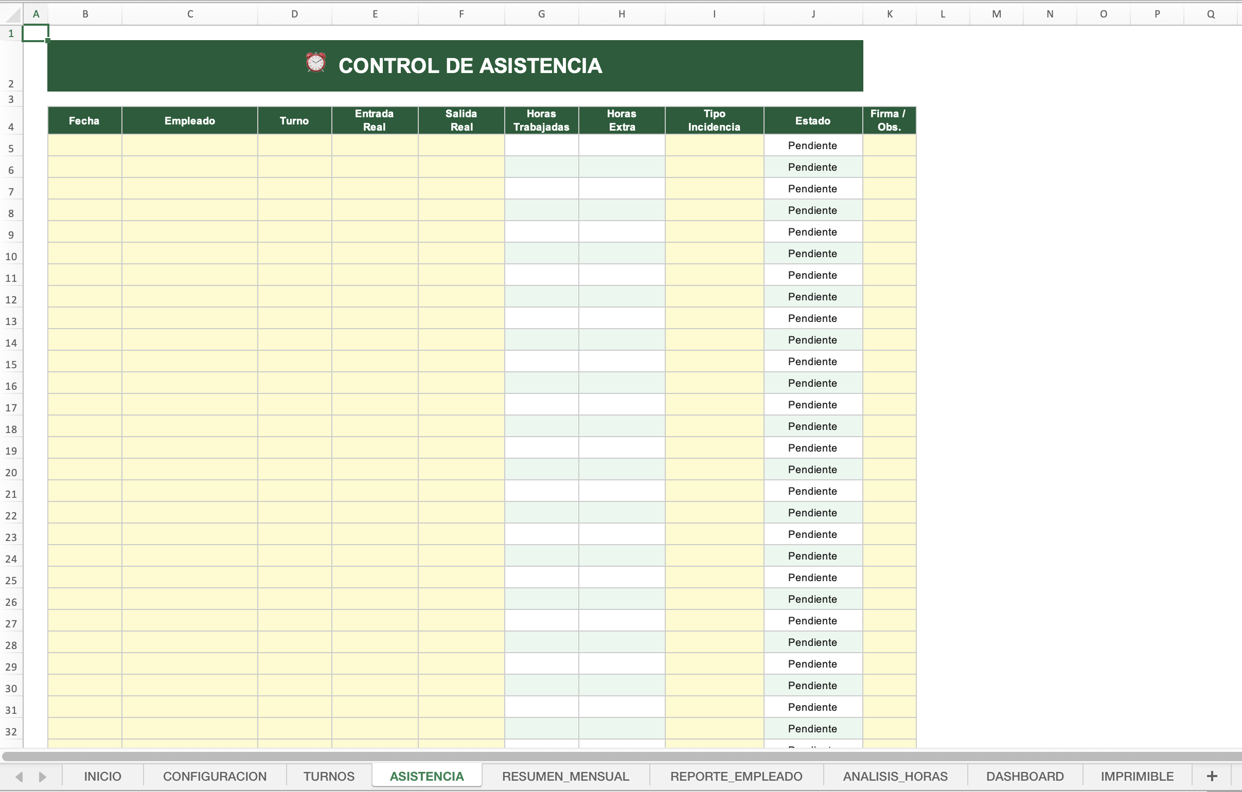
Task: Select column K header
Action: point(890,14)
